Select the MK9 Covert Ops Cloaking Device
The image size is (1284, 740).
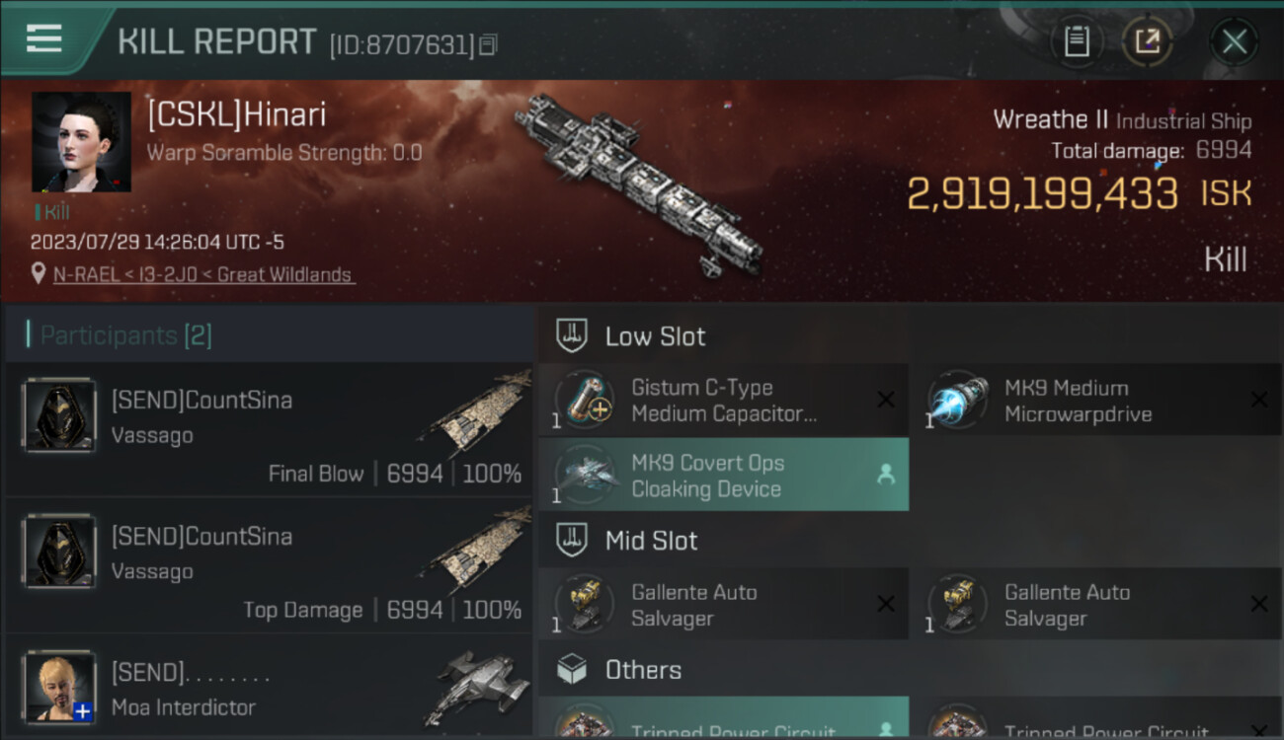[724, 475]
